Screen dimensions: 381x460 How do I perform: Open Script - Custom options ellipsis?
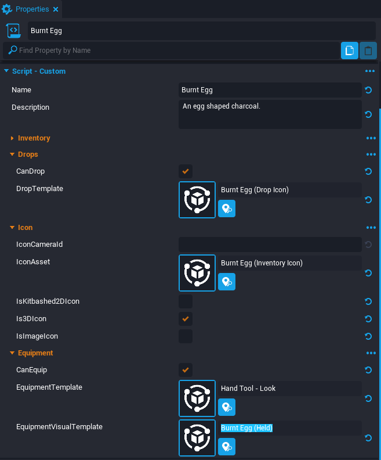click(370, 71)
